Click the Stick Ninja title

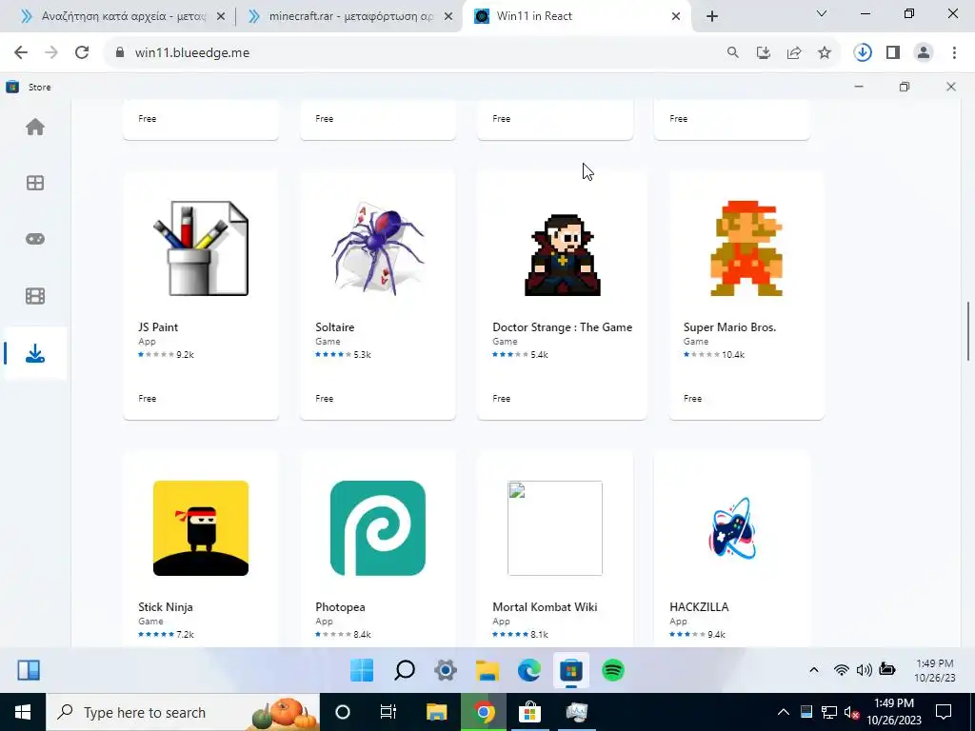166,606
